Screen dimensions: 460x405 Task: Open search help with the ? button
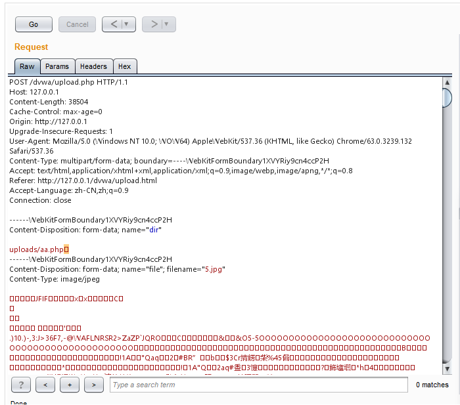(x=21, y=385)
